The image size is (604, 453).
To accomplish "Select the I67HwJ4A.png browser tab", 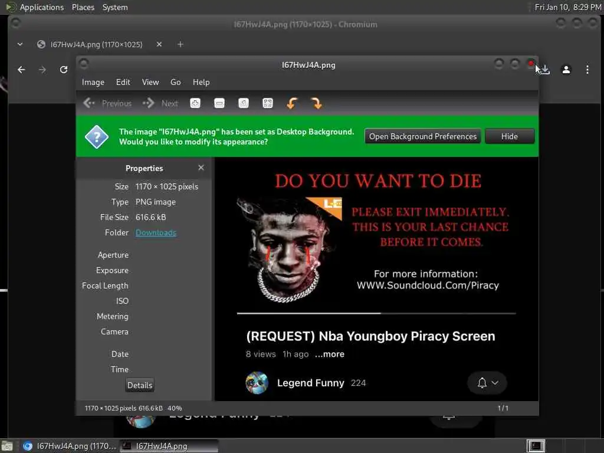I will pos(96,44).
